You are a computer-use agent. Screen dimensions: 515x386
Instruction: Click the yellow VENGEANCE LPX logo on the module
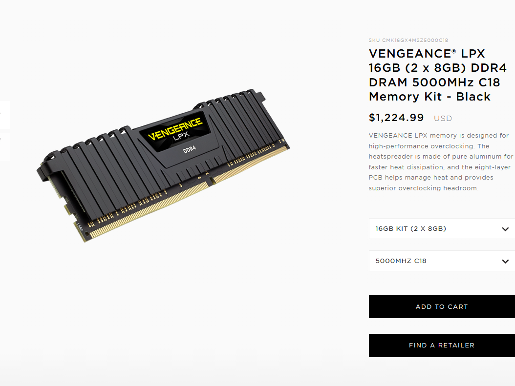175,129
